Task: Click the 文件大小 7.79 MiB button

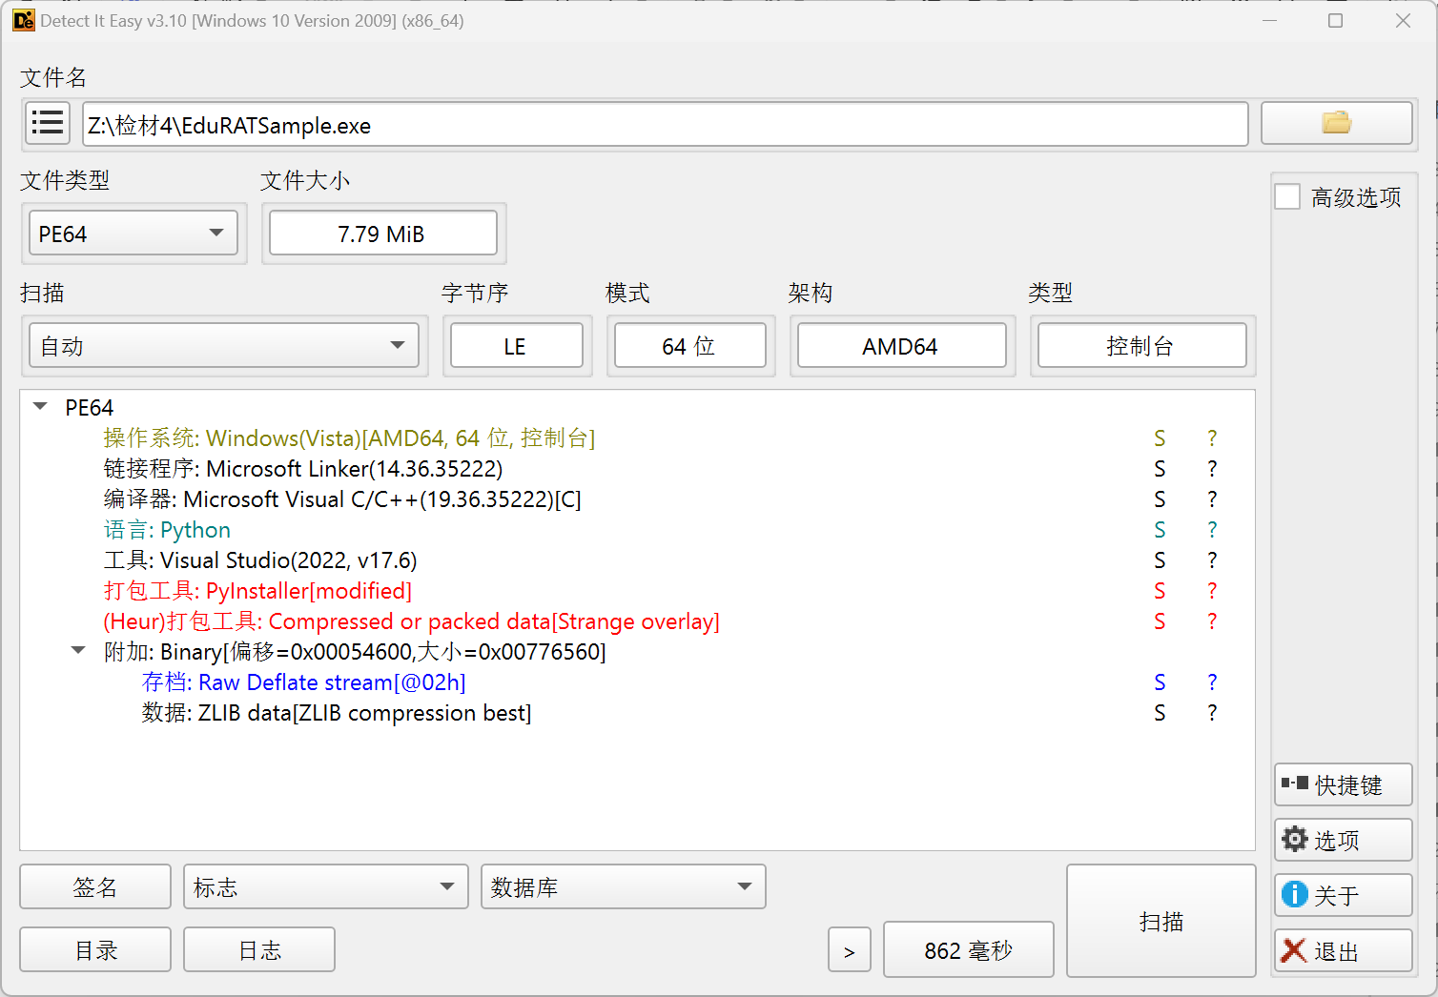Action: point(383,234)
